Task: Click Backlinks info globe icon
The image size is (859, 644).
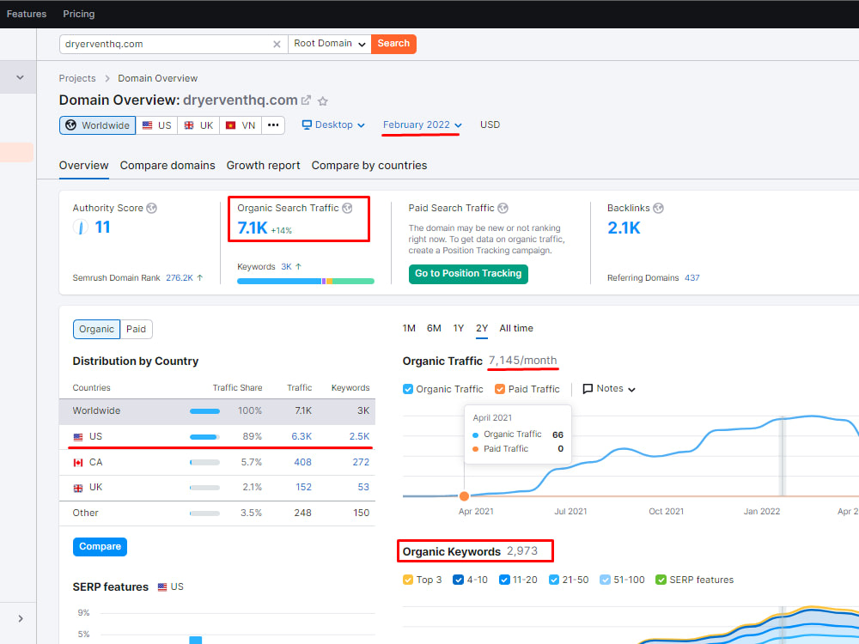Action: (659, 208)
